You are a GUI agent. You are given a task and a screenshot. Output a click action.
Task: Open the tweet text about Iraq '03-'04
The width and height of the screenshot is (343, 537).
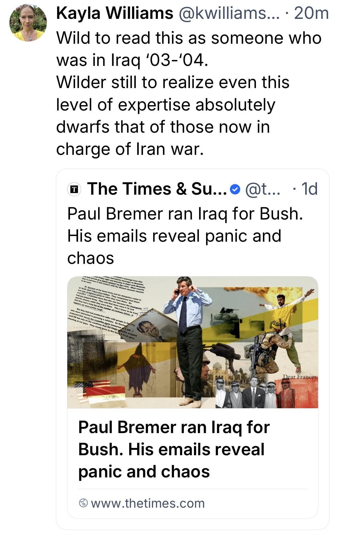click(x=188, y=93)
